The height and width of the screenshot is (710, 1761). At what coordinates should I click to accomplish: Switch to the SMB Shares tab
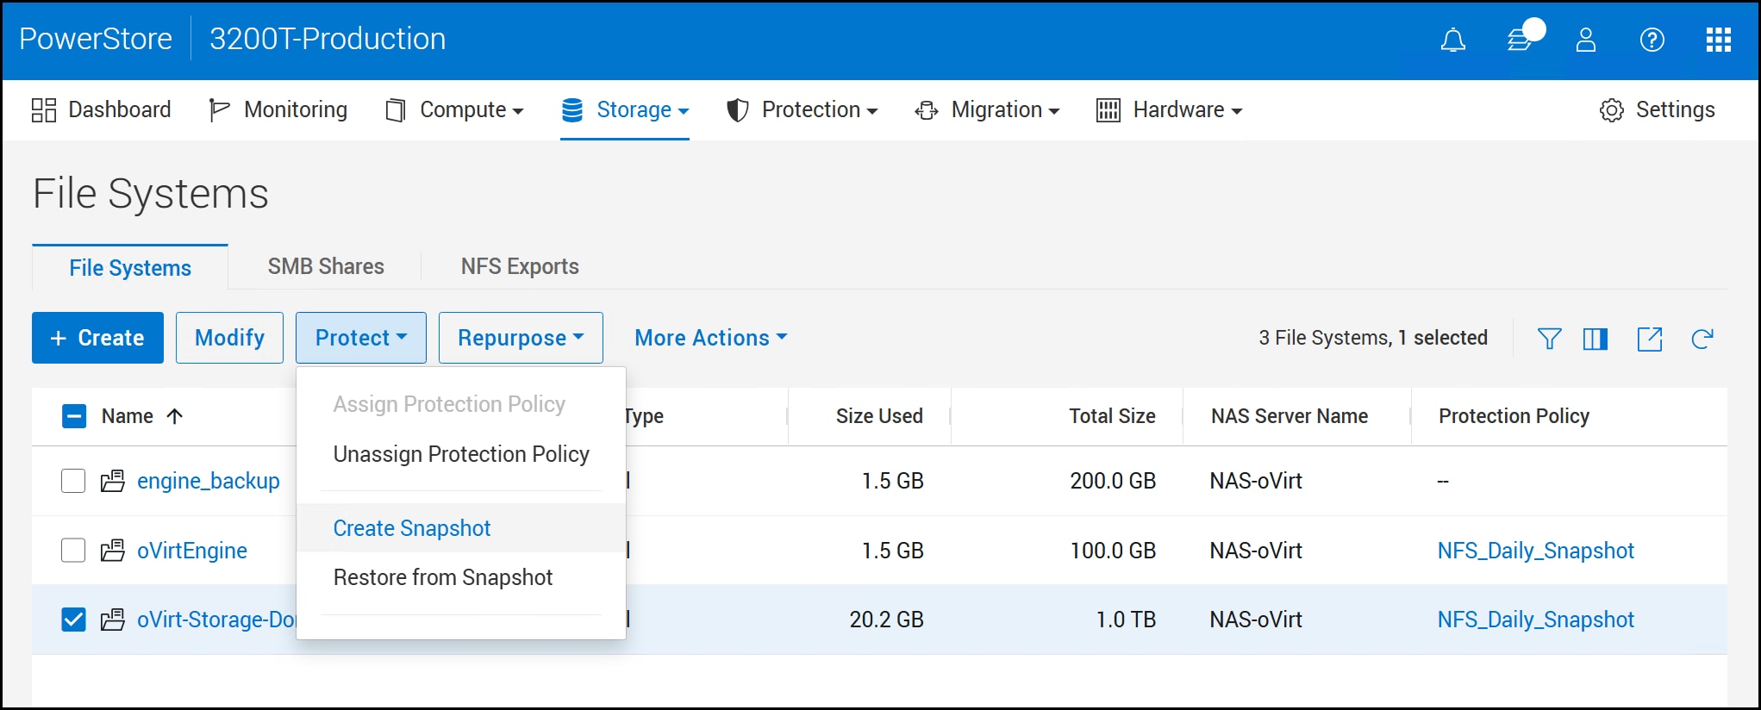pos(326,266)
